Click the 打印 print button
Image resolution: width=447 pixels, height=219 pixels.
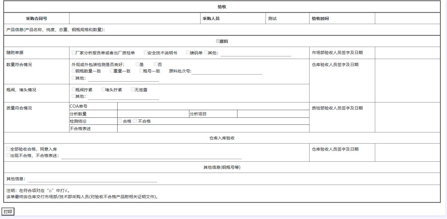click(x=8, y=212)
